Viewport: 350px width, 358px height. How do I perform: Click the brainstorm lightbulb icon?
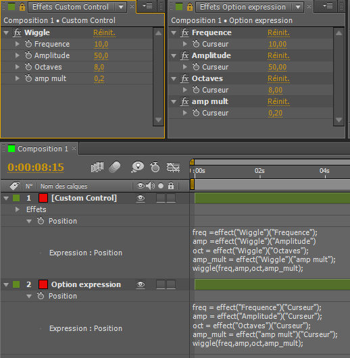[x=138, y=167]
